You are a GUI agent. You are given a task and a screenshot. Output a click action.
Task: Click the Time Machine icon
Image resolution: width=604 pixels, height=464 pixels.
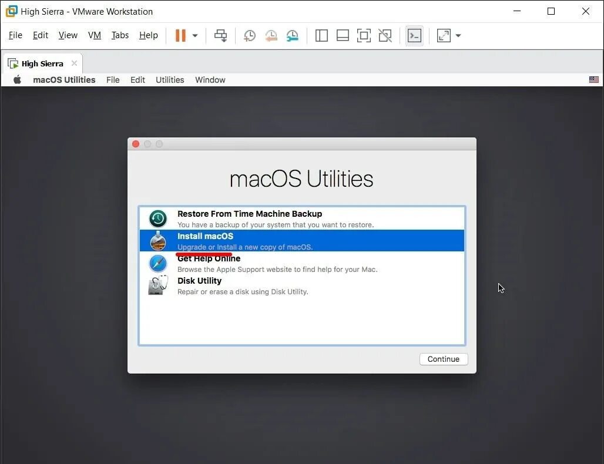coord(158,218)
